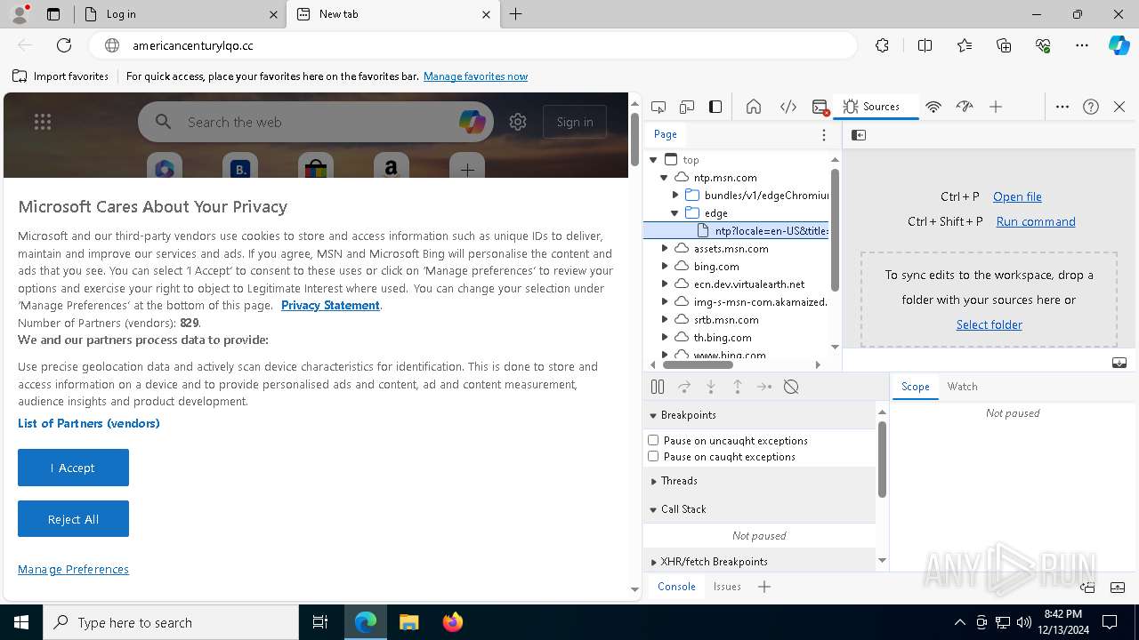Image resolution: width=1139 pixels, height=640 pixels.
Task: Click the Reject All button
Action: tap(73, 519)
